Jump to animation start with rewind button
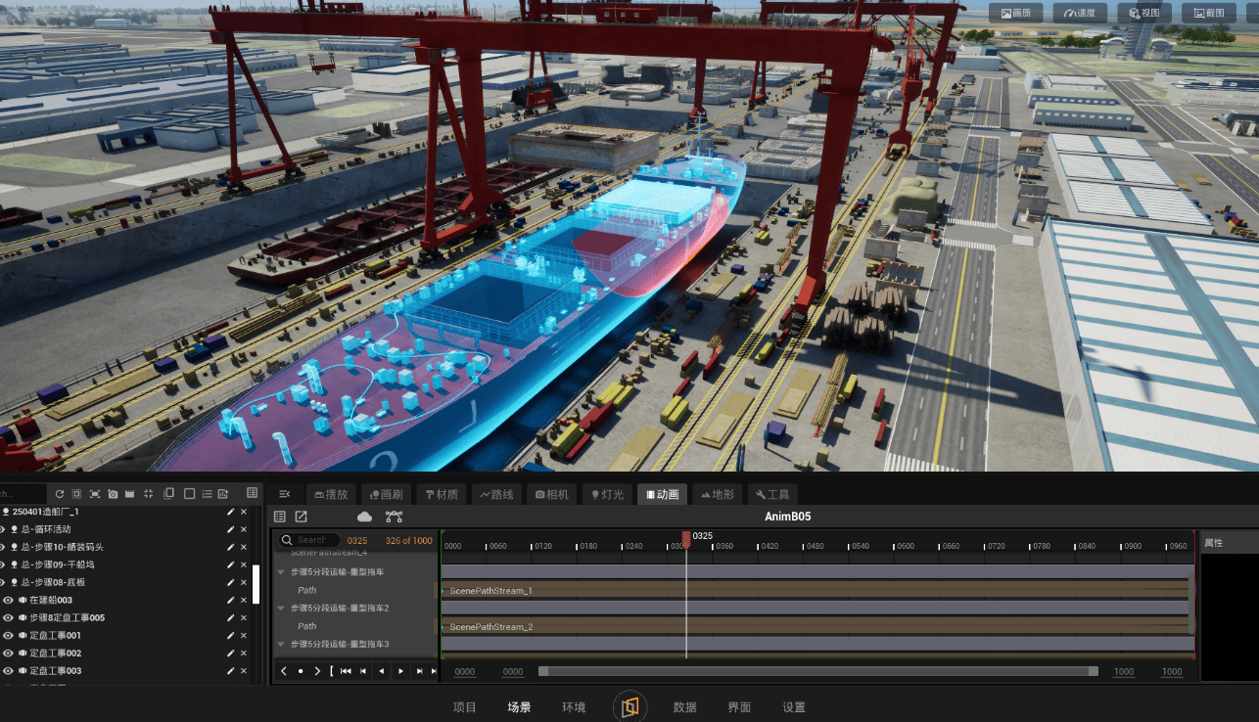This screenshot has height=722, width=1259. (346, 671)
